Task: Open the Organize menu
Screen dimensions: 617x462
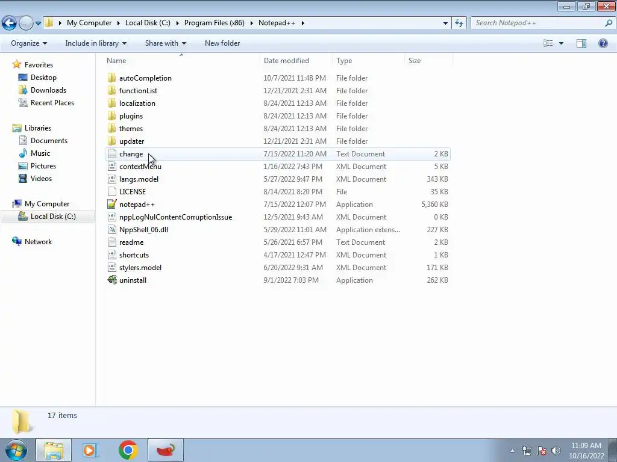Action: point(29,43)
